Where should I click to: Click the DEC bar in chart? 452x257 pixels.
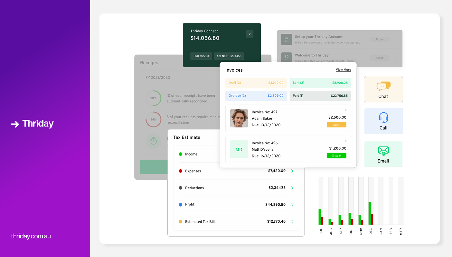coord(371,213)
